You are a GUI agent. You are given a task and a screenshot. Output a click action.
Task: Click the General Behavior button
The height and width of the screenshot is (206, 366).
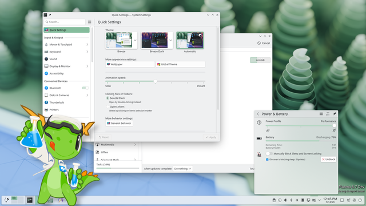[119, 123]
